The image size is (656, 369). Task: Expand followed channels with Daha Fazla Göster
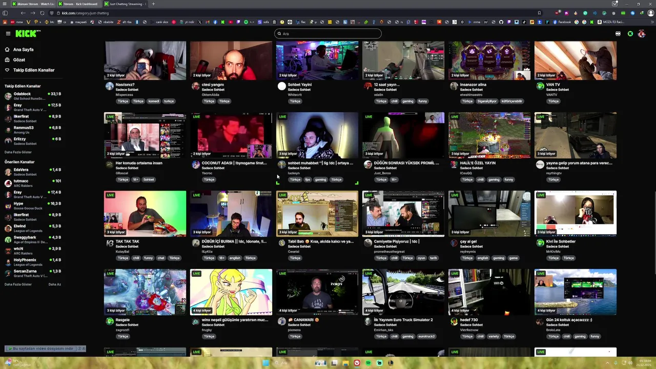tap(18, 152)
